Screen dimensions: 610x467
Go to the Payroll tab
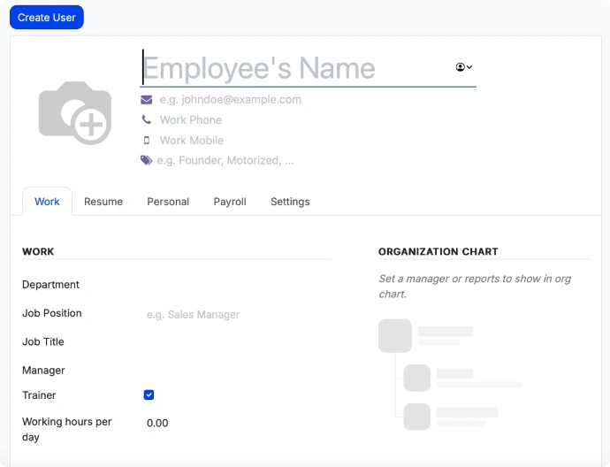click(230, 202)
